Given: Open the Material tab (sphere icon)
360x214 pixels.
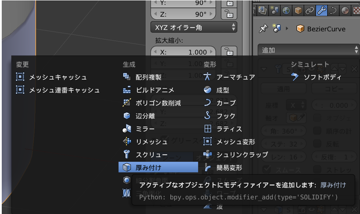Looking at the screenshot, I should (x=345, y=11).
